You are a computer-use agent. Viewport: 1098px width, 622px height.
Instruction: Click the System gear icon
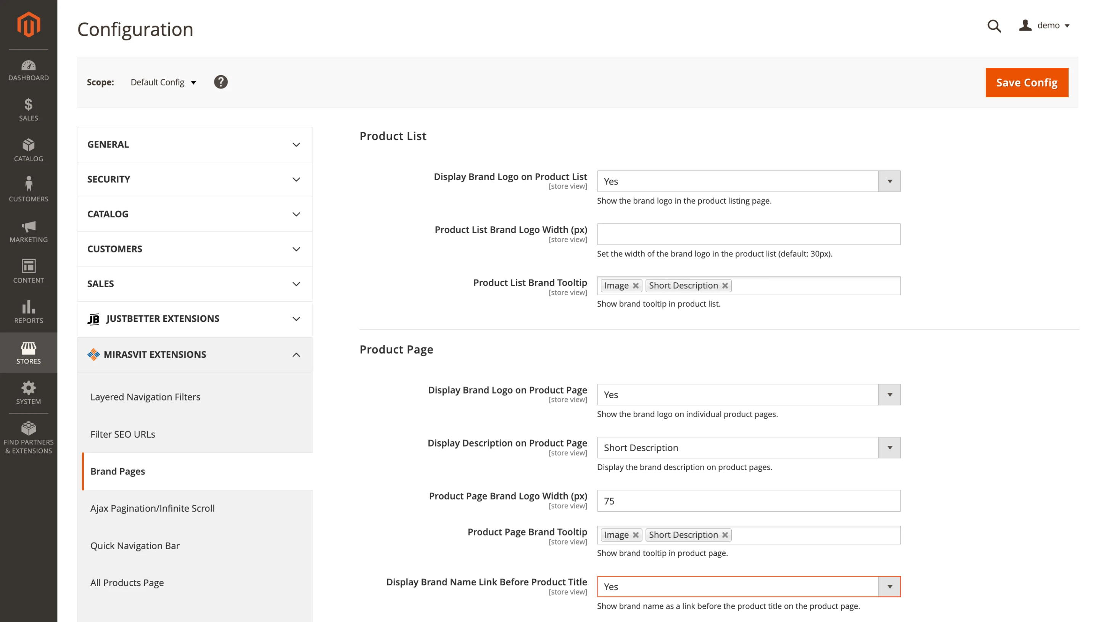coord(28,392)
